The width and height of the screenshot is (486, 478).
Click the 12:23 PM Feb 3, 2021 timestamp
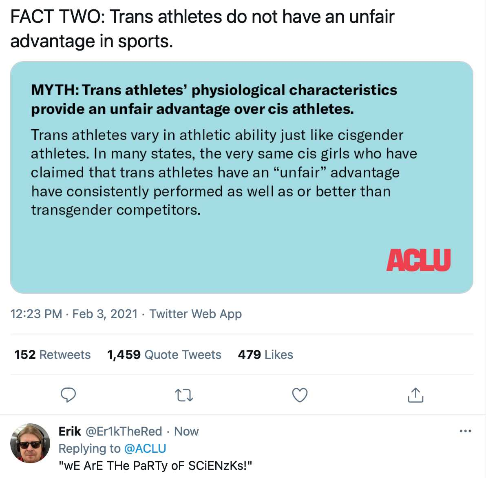click(x=74, y=314)
